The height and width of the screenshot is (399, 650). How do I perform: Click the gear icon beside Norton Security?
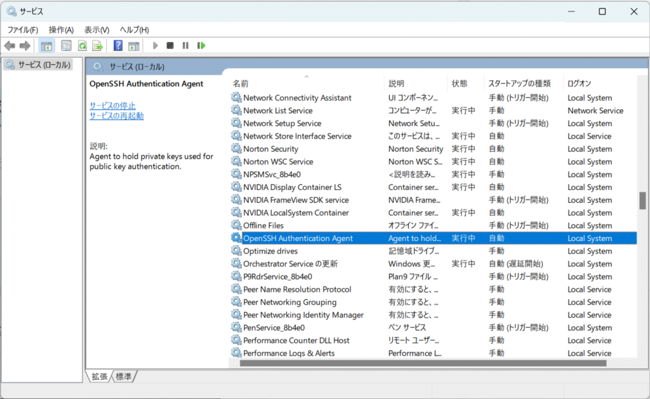click(236, 149)
